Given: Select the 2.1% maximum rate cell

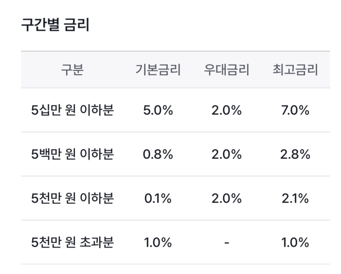Looking at the screenshot, I should click(x=295, y=198).
